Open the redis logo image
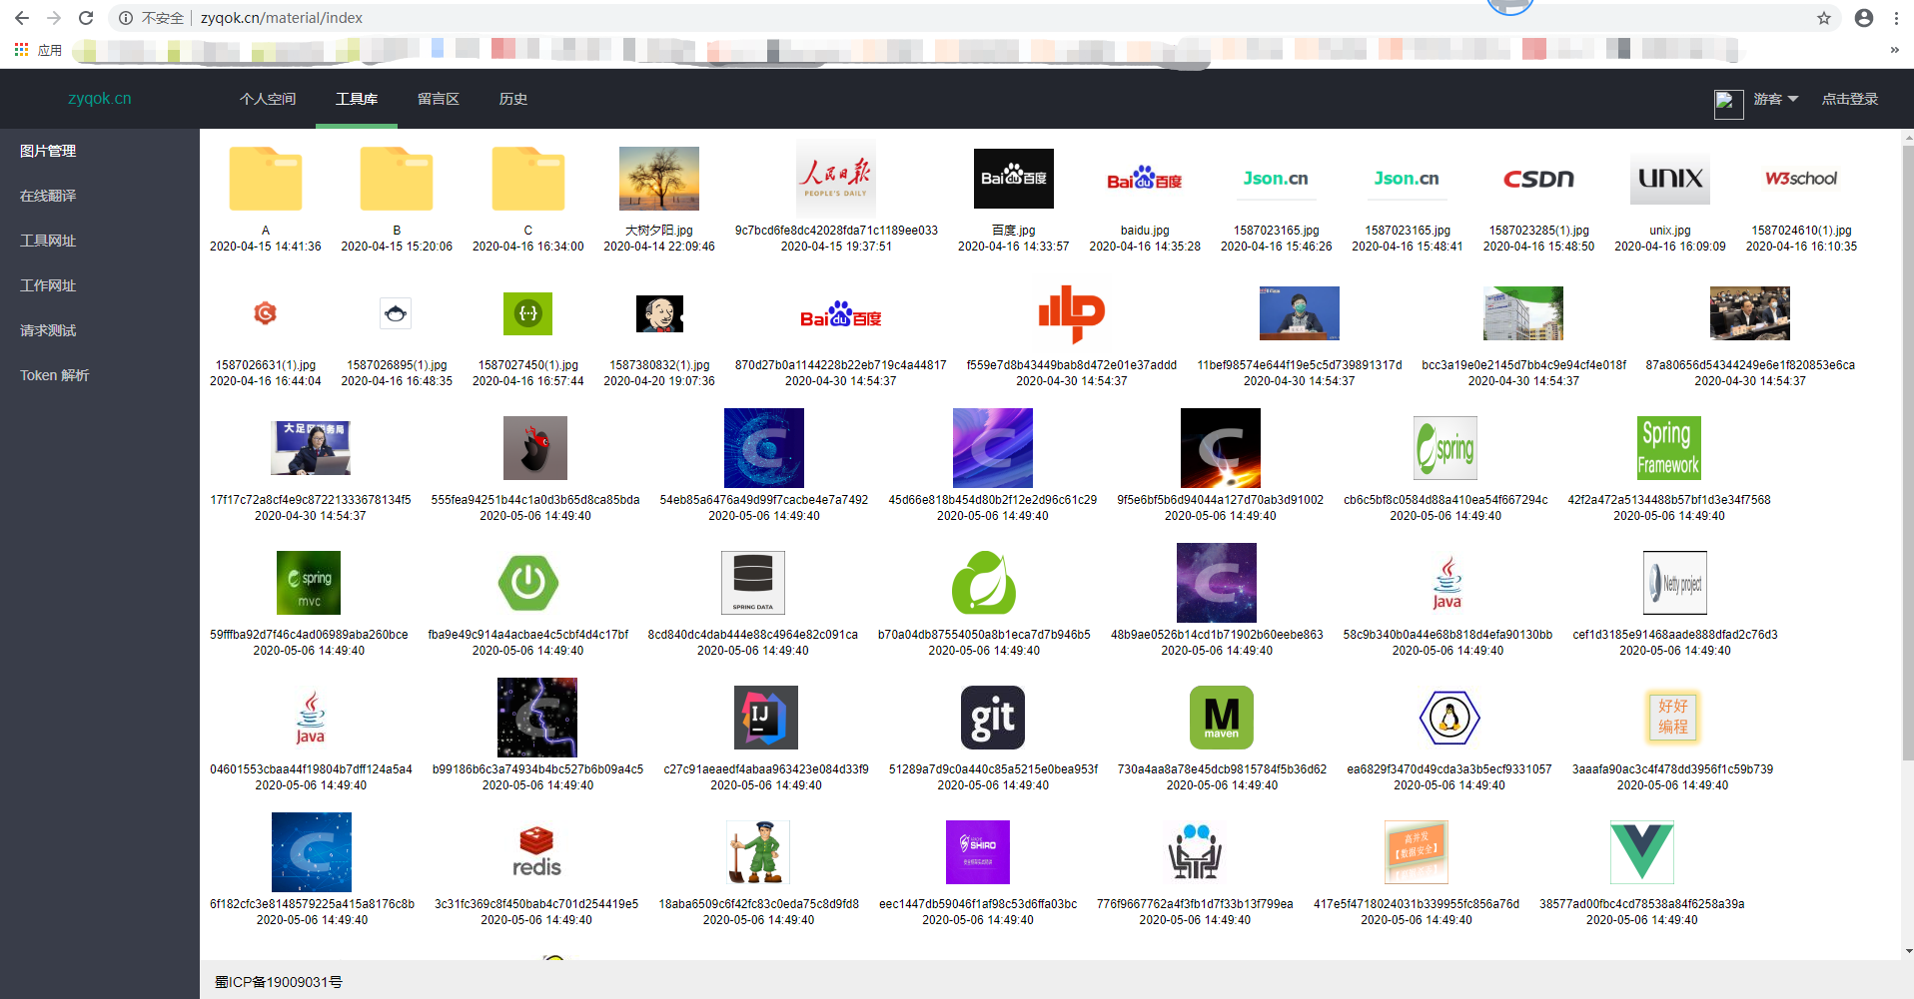Screen dimensions: 1914x999 click(536, 852)
